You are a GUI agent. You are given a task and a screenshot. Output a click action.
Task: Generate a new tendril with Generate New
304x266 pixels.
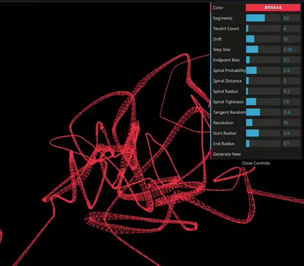coord(256,154)
